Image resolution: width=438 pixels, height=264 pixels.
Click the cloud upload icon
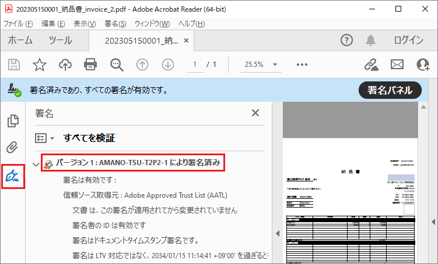pos(65,64)
